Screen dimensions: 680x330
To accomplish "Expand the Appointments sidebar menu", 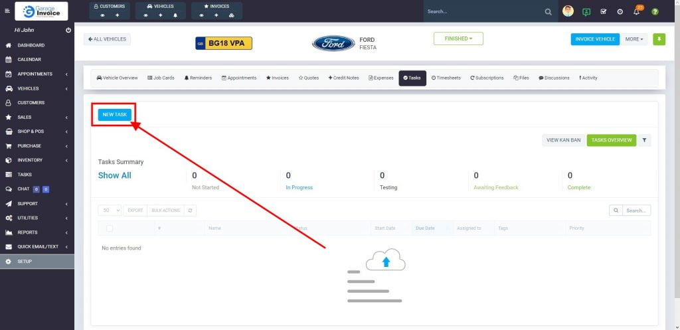I will pos(37,74).
